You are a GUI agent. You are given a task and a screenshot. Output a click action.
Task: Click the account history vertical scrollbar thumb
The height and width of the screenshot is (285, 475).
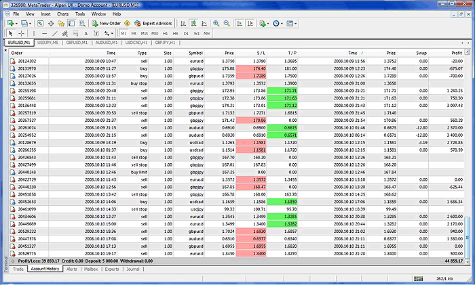pos(468,237)
